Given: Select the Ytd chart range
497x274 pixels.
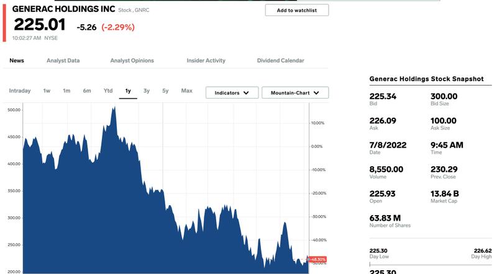Looking at the screenshot, I should click(108, 91).
